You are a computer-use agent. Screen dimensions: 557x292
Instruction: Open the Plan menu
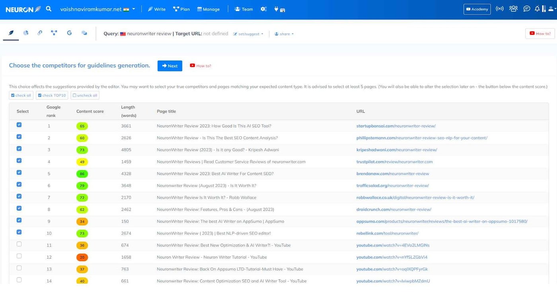click(181, 9)
